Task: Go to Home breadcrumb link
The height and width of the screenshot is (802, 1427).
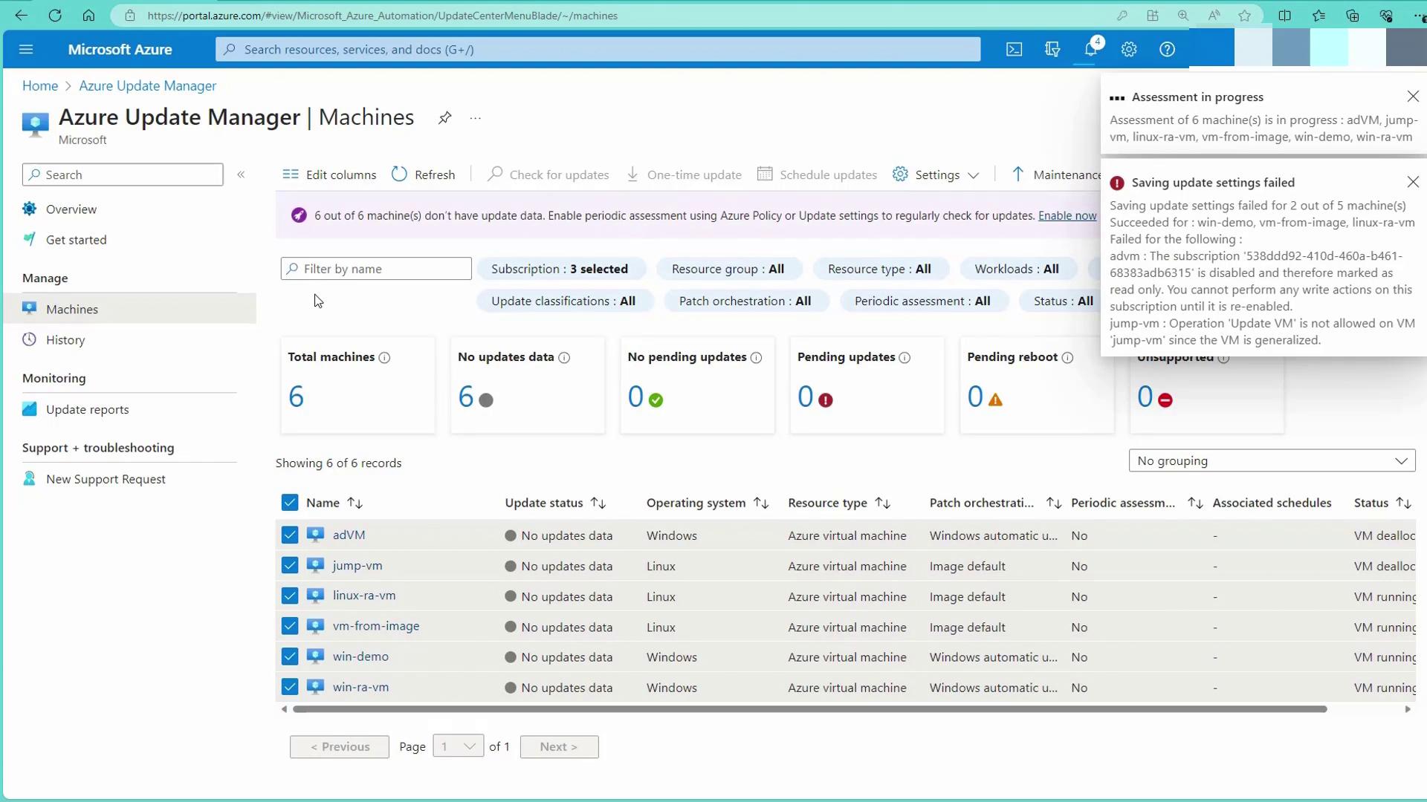Action: coord(40,85)
